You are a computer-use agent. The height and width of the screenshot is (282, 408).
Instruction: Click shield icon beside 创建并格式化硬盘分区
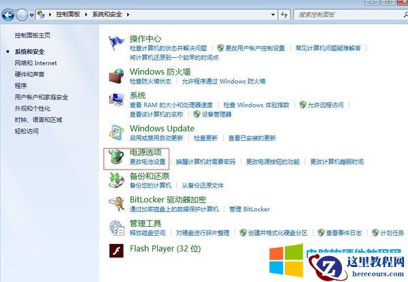tap(243, 232)
